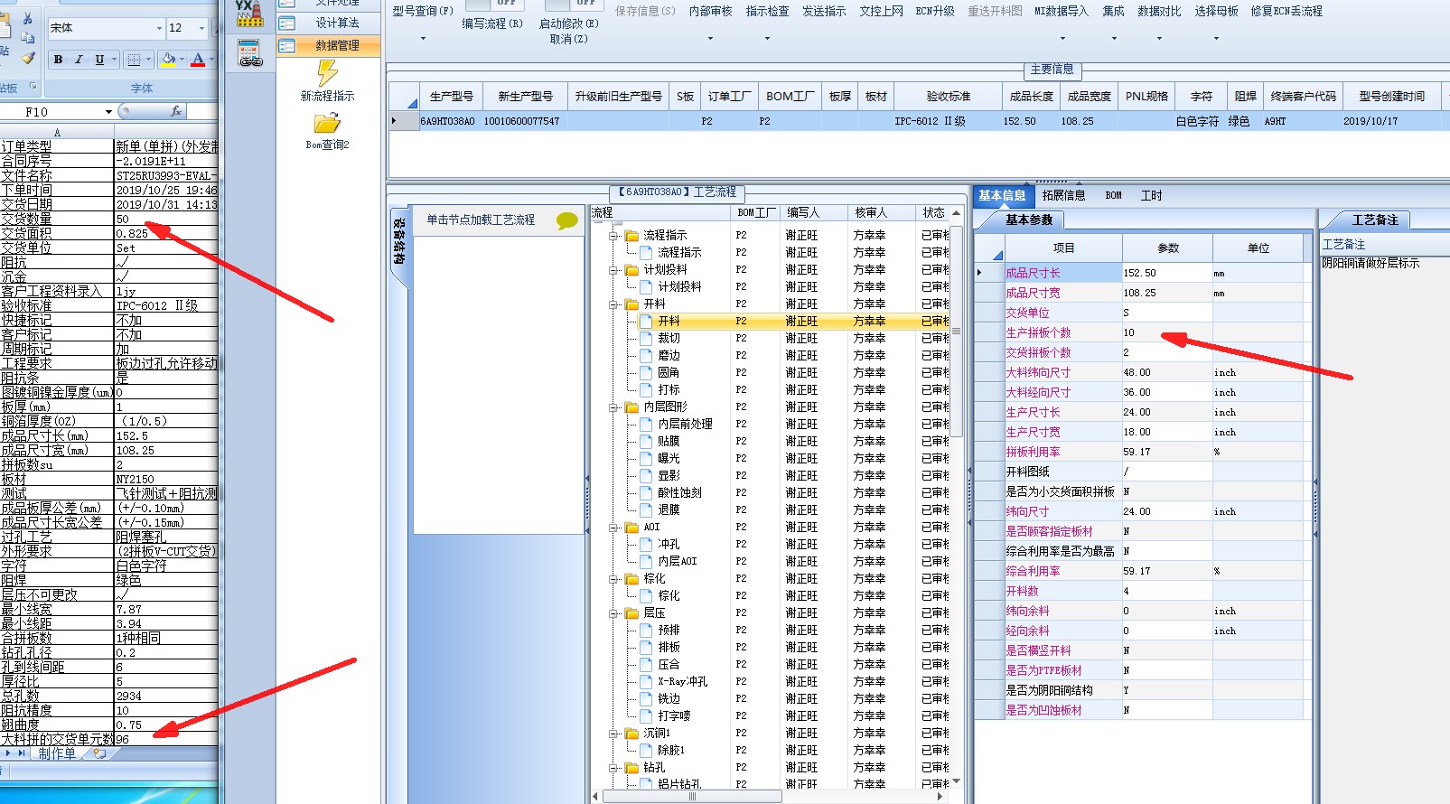Click the Excel cell borders icon
The width and height of the screenshot is (1450, 804).
pyautogui.click(x=134, y=60)
